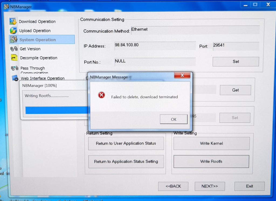Start the Write Kernel operation
The height and width of the screenshot is (201, 276).
tap(211, 143)
